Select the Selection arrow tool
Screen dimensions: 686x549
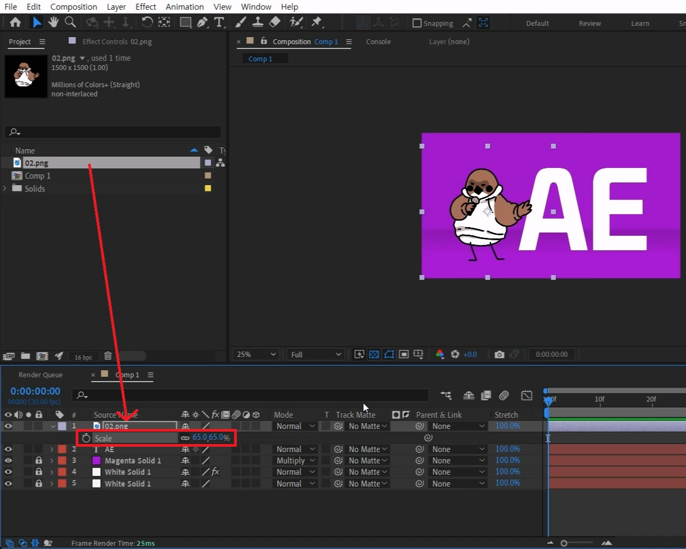click(36, 22)
